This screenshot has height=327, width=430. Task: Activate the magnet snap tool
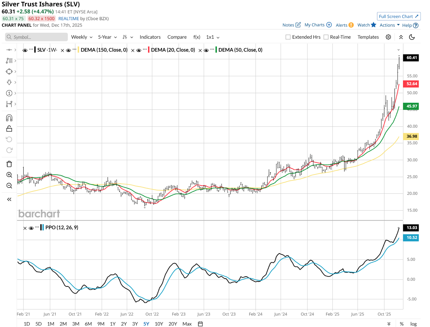point(9,118)
